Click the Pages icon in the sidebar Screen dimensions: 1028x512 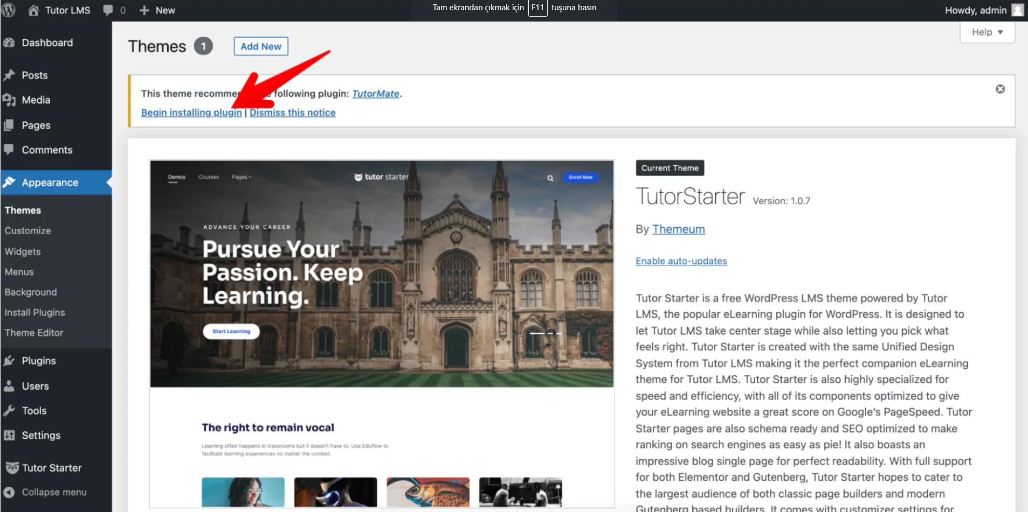pyautogui.click(x=9, y=125)
